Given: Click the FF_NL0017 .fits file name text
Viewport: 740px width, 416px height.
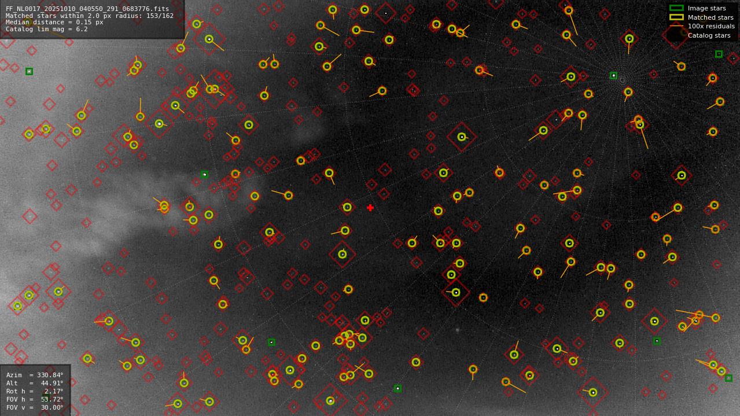Looking at the screenshot, I should click(87, 9).
